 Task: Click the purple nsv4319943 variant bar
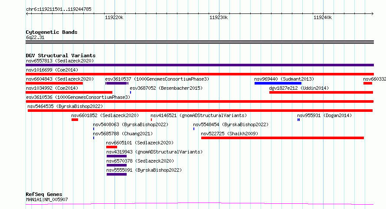(x=117, y=156)
